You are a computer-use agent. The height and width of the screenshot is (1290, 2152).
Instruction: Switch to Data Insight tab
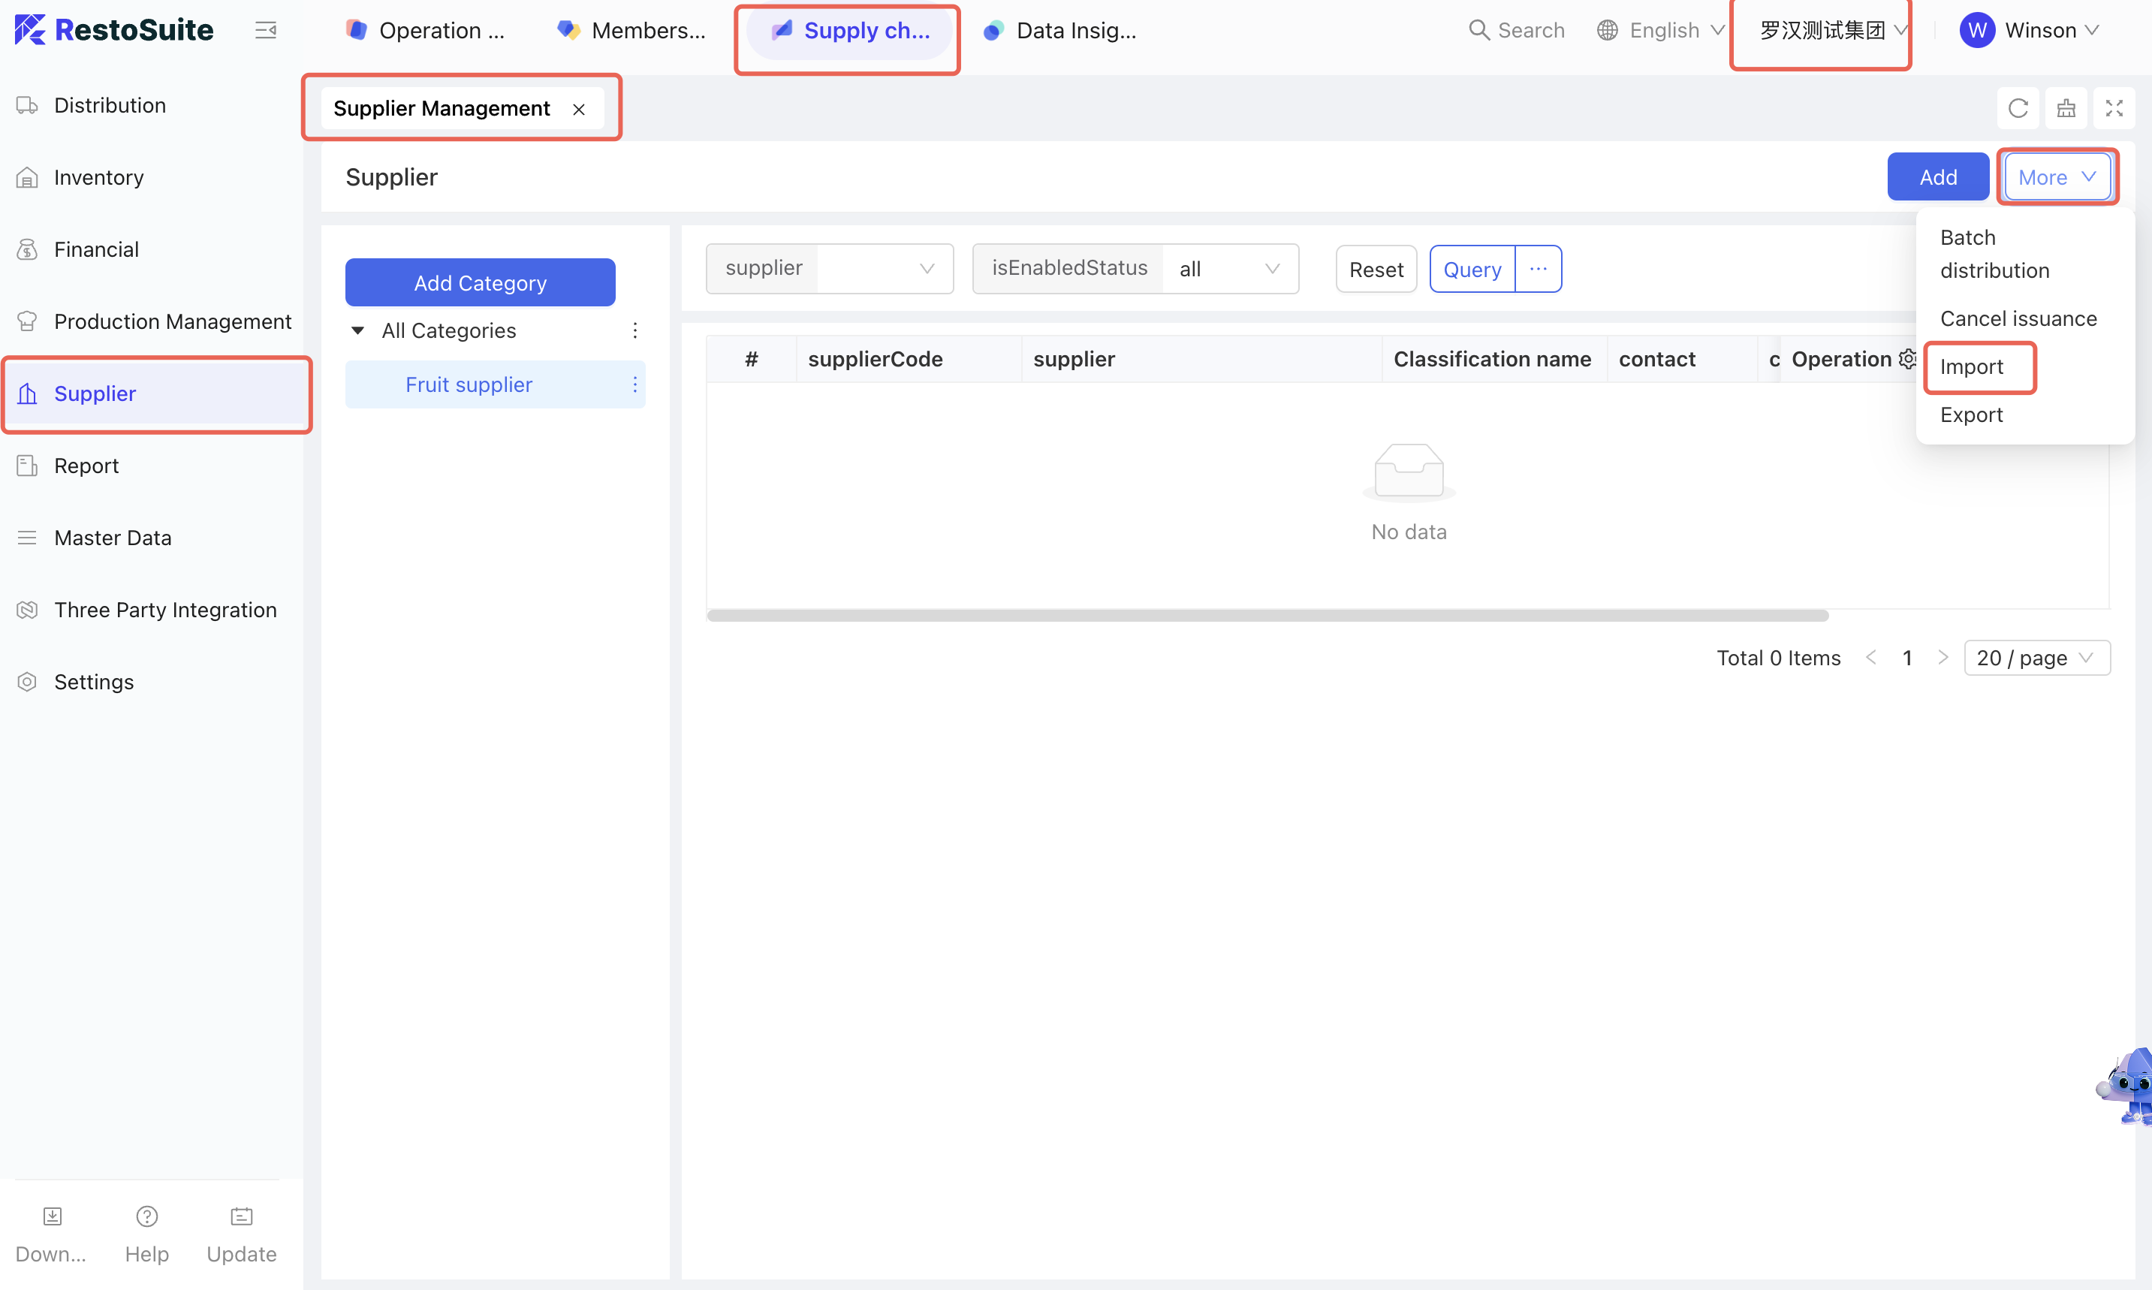click(1060, 31)
